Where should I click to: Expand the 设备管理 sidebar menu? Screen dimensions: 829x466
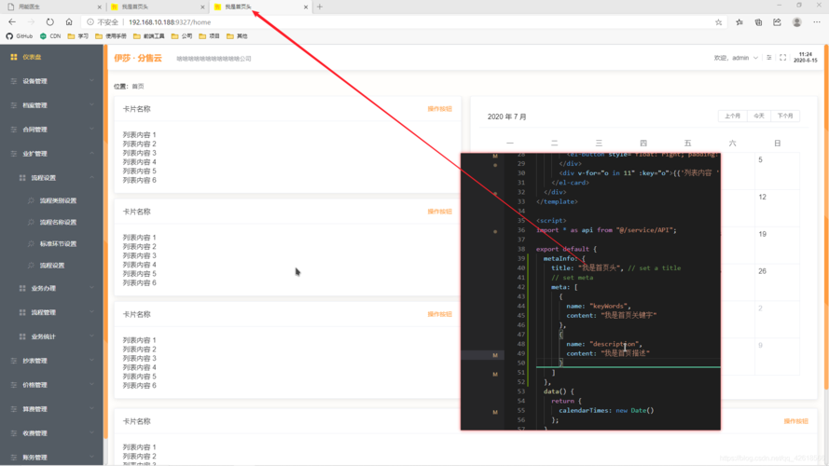52,81
